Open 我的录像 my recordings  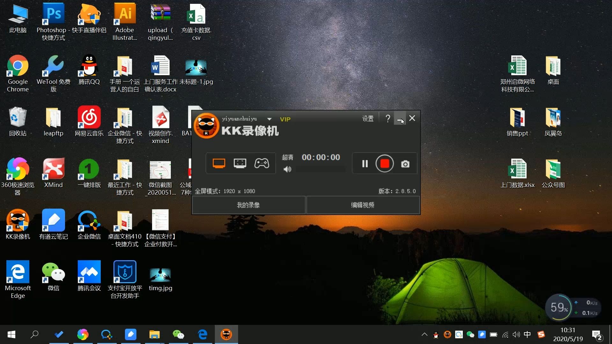(x=248, y=205)
